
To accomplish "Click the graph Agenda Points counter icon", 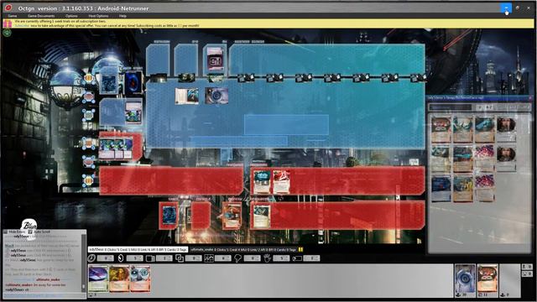I will (x=209, y=258).
